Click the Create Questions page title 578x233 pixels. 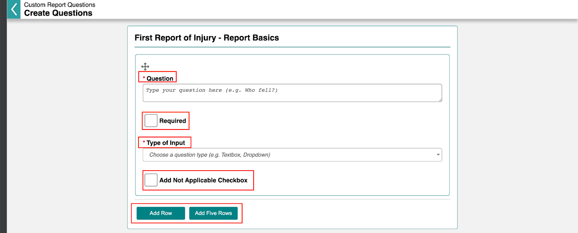tap(58, 13)
